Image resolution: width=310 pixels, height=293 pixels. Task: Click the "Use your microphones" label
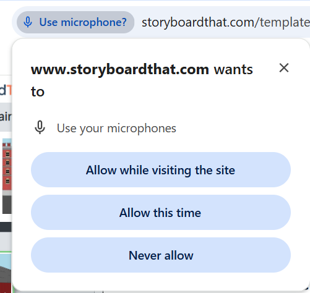point(116,128)
